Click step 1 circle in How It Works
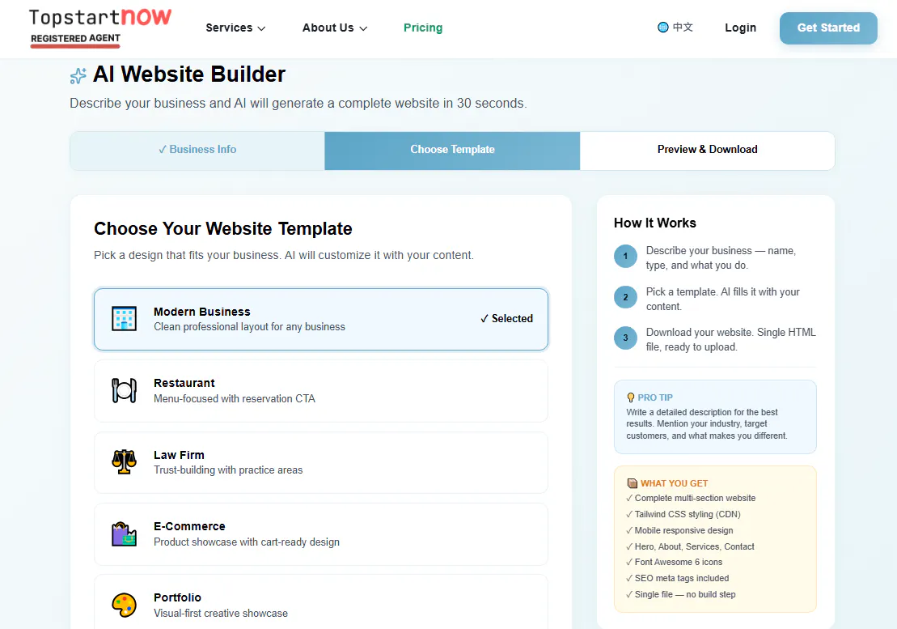Viewport: 897px width, 629px height. tap(625, 256)
